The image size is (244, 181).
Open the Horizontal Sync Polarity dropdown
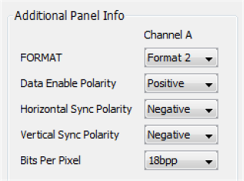point(181,109)
